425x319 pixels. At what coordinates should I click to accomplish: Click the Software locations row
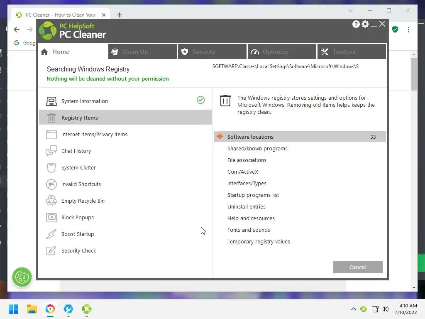(x=300, y=137)
